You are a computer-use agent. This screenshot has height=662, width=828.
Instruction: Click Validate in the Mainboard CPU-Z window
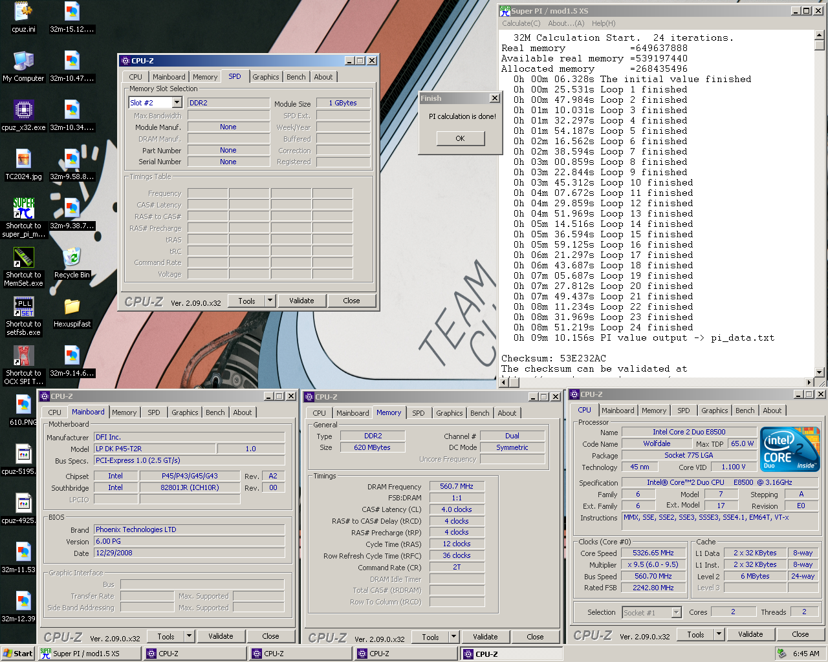tap(221, 636)
